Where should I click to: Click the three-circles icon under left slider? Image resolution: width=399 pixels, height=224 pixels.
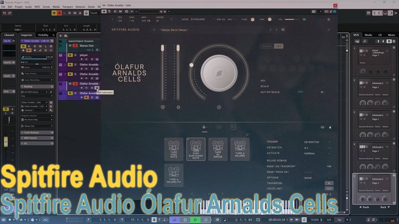(x=163, y=107)
